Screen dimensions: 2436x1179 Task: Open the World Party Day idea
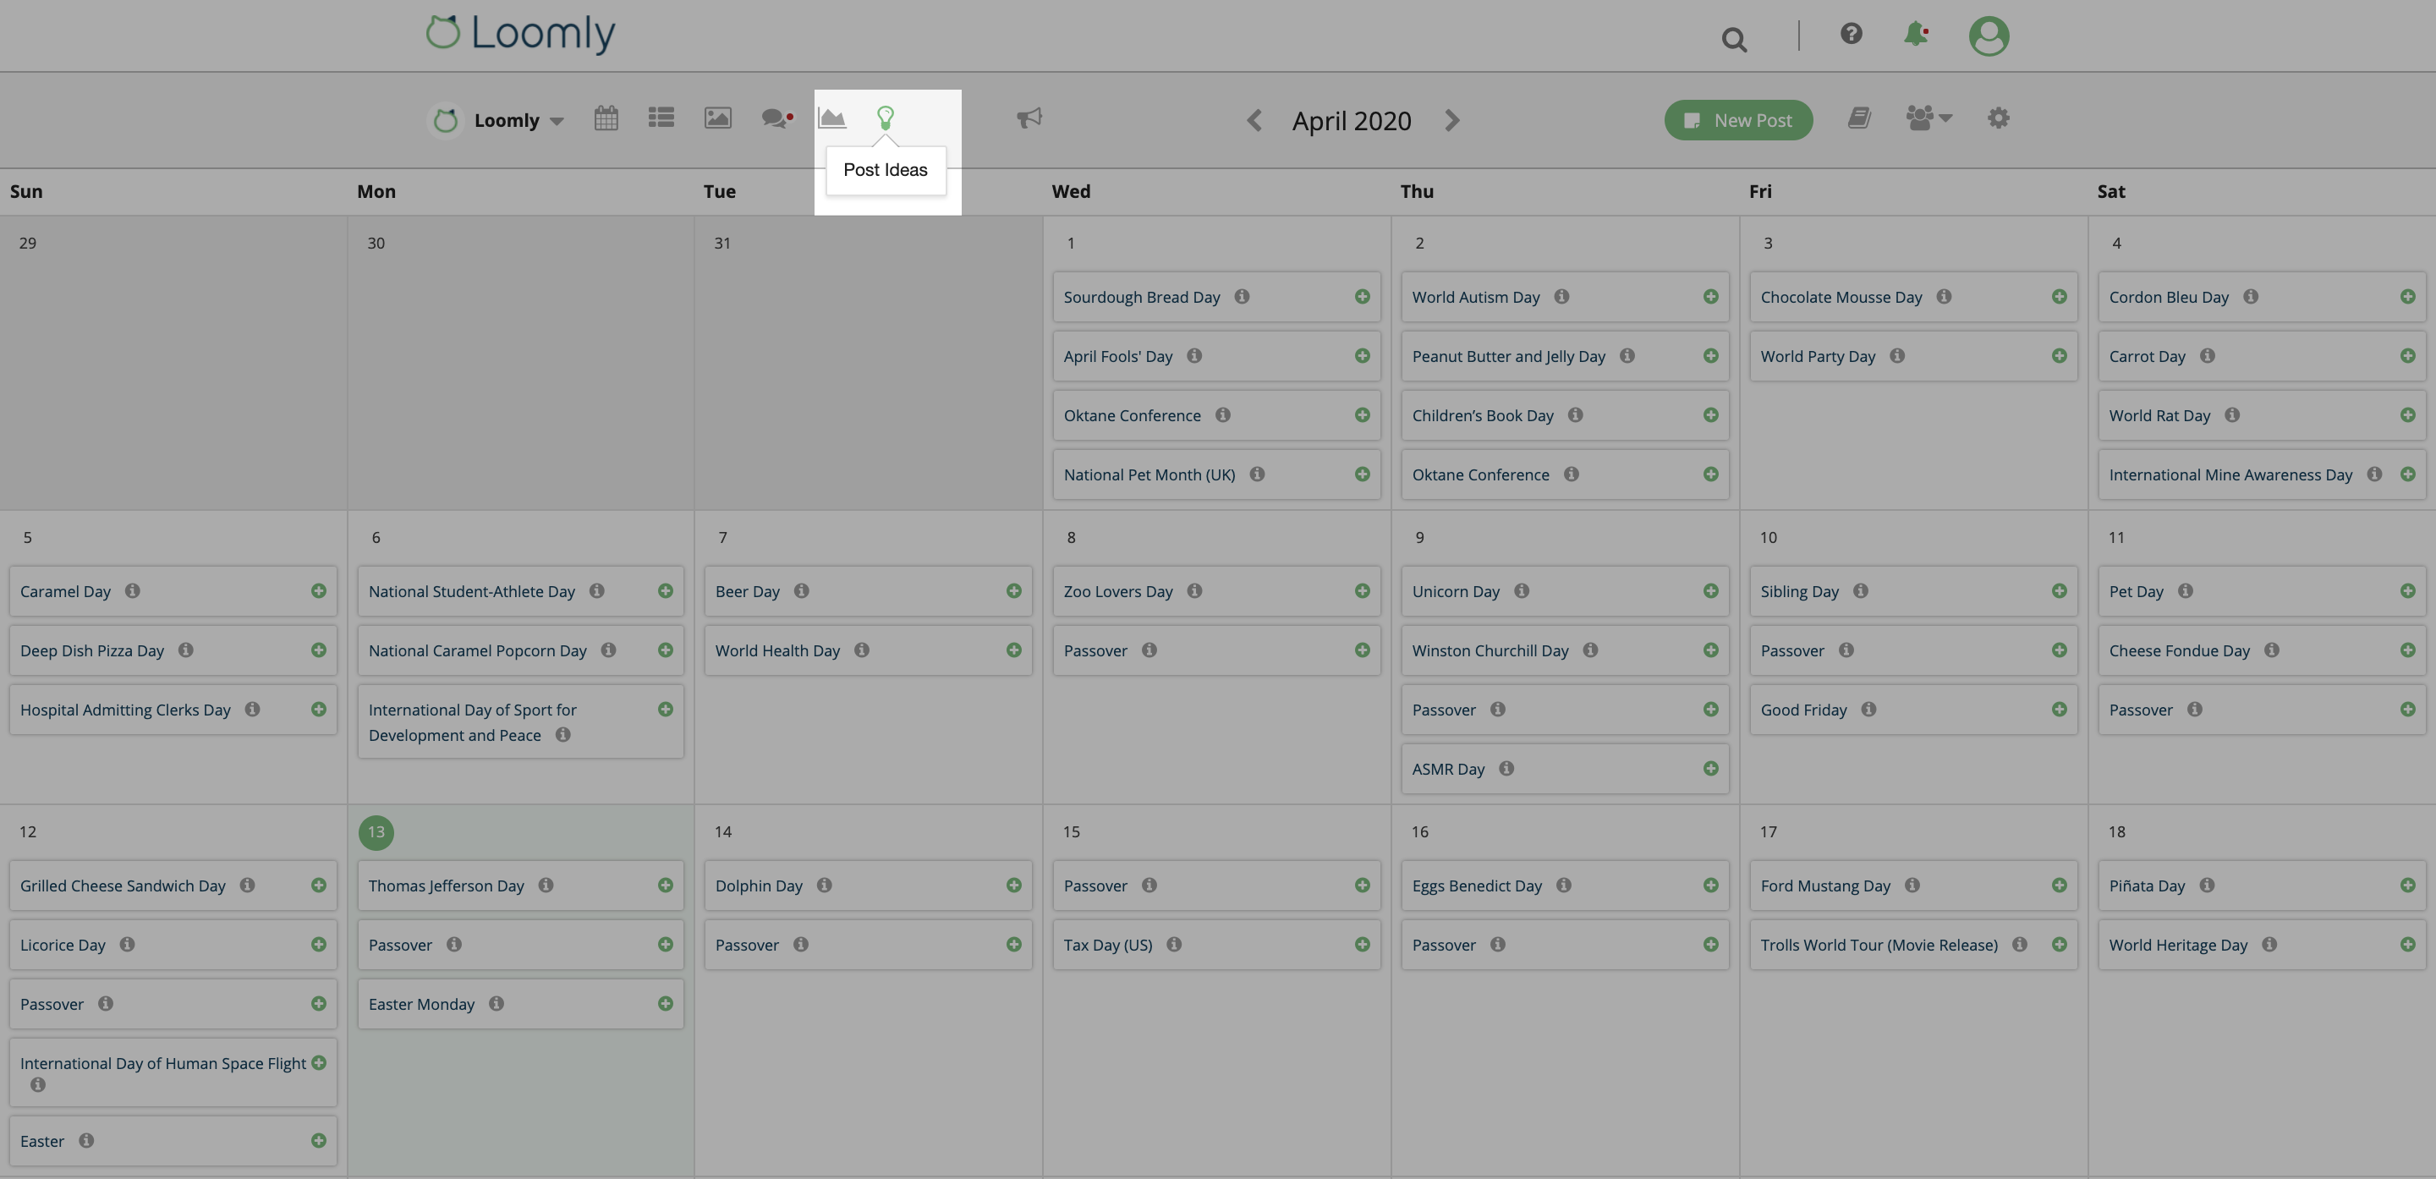1913,356
